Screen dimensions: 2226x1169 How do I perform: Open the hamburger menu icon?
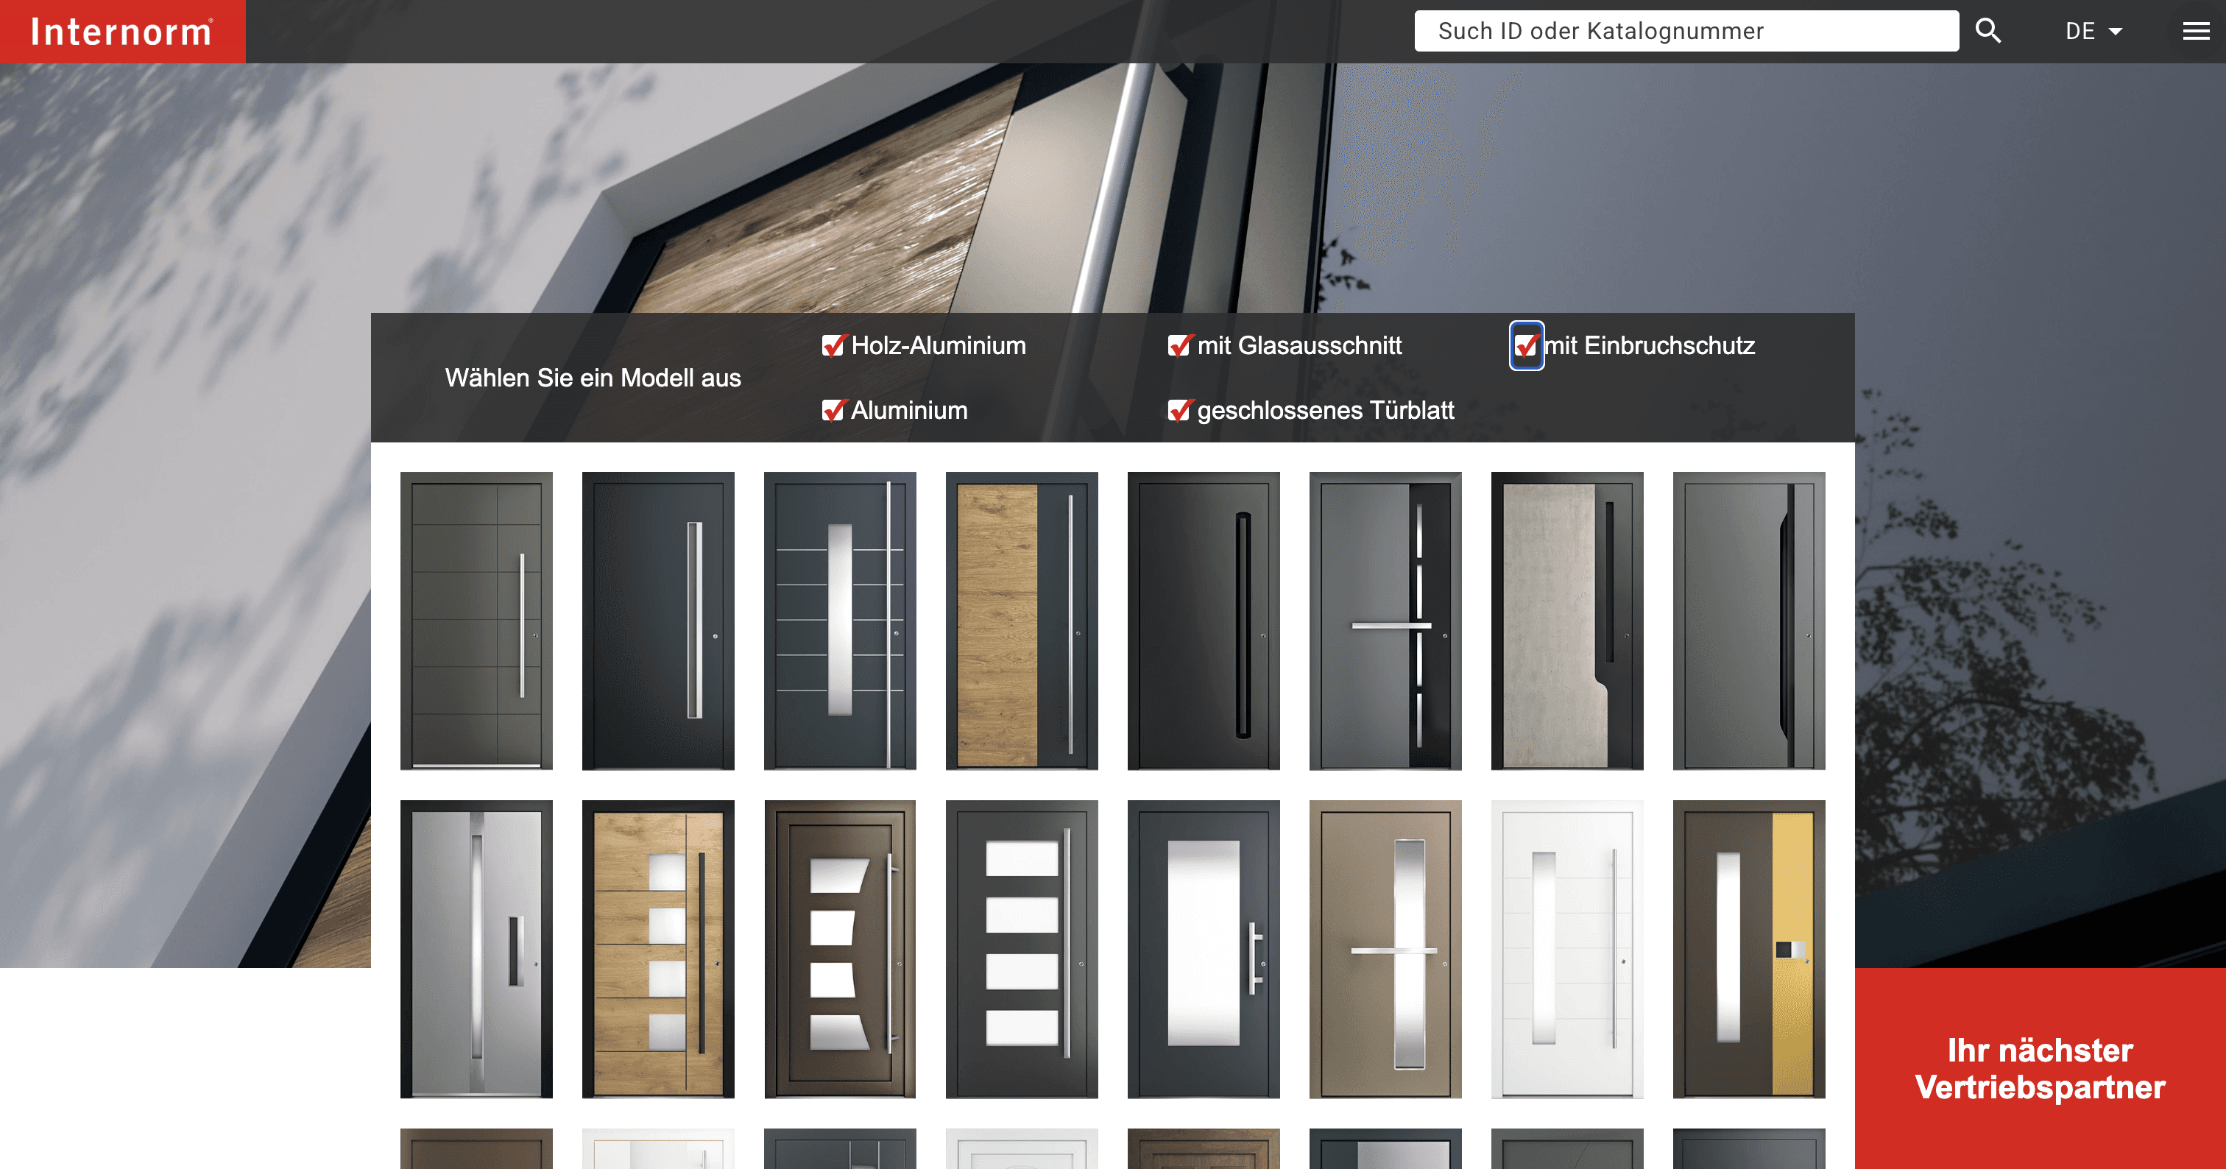coord(2195,31)
